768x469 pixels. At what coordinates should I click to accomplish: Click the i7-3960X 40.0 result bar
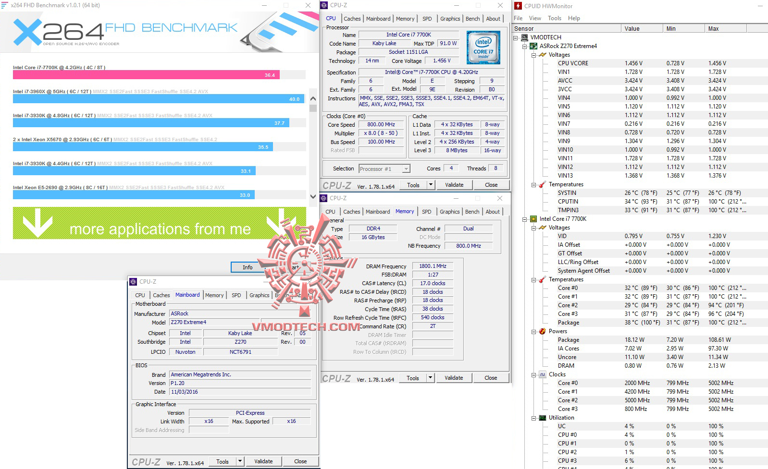pos(158,99)
